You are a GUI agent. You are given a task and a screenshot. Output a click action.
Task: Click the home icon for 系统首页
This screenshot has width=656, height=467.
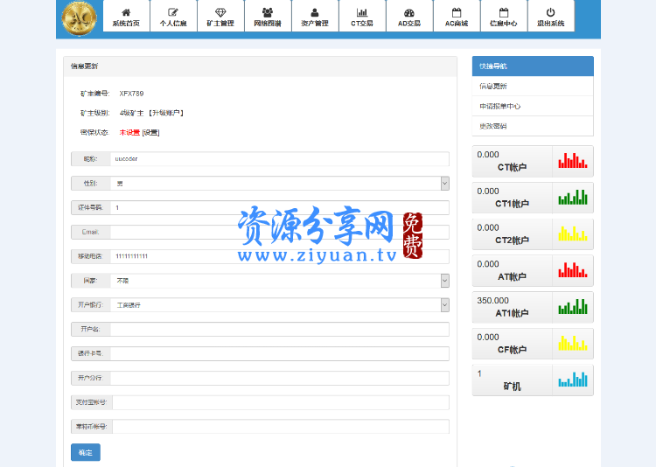[x=126, y=13]
